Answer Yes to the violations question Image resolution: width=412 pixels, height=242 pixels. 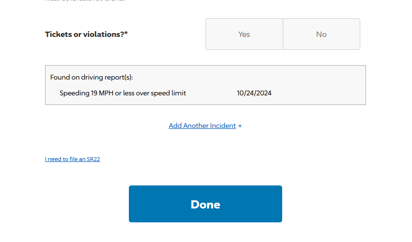coord(244,34)
